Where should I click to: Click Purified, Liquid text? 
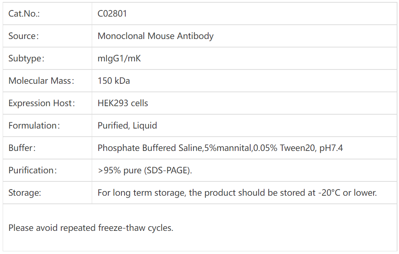127,126
